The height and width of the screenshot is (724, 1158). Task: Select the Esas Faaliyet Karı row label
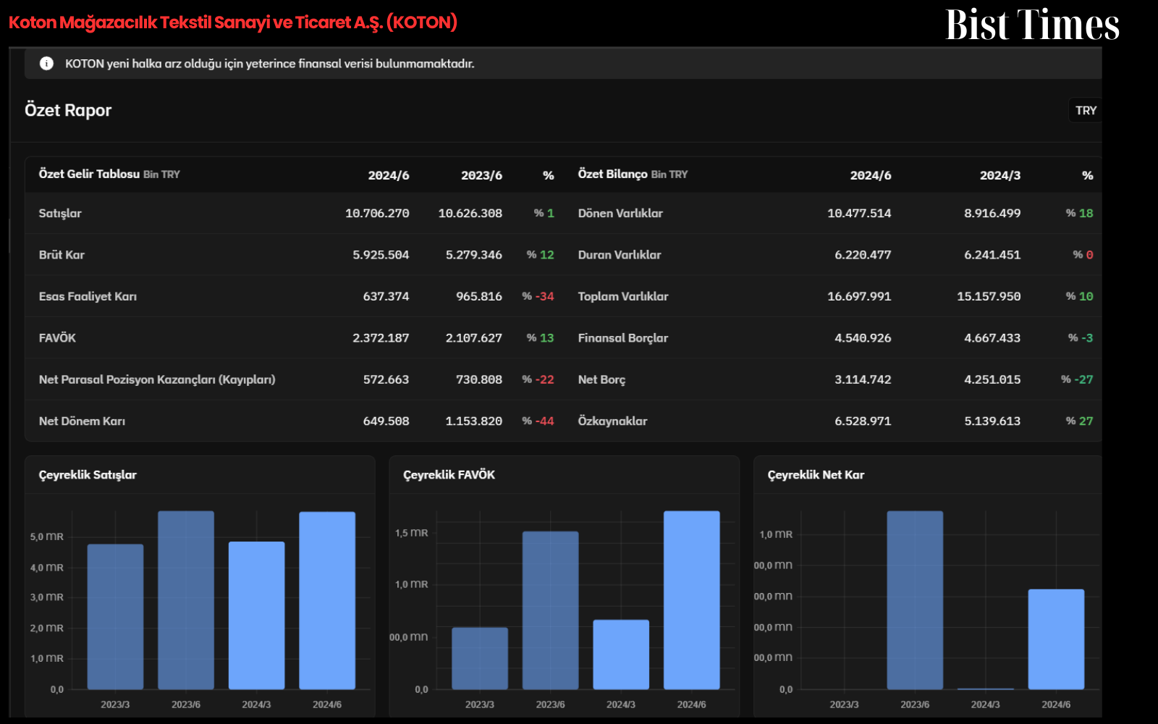tap(88, 297)
